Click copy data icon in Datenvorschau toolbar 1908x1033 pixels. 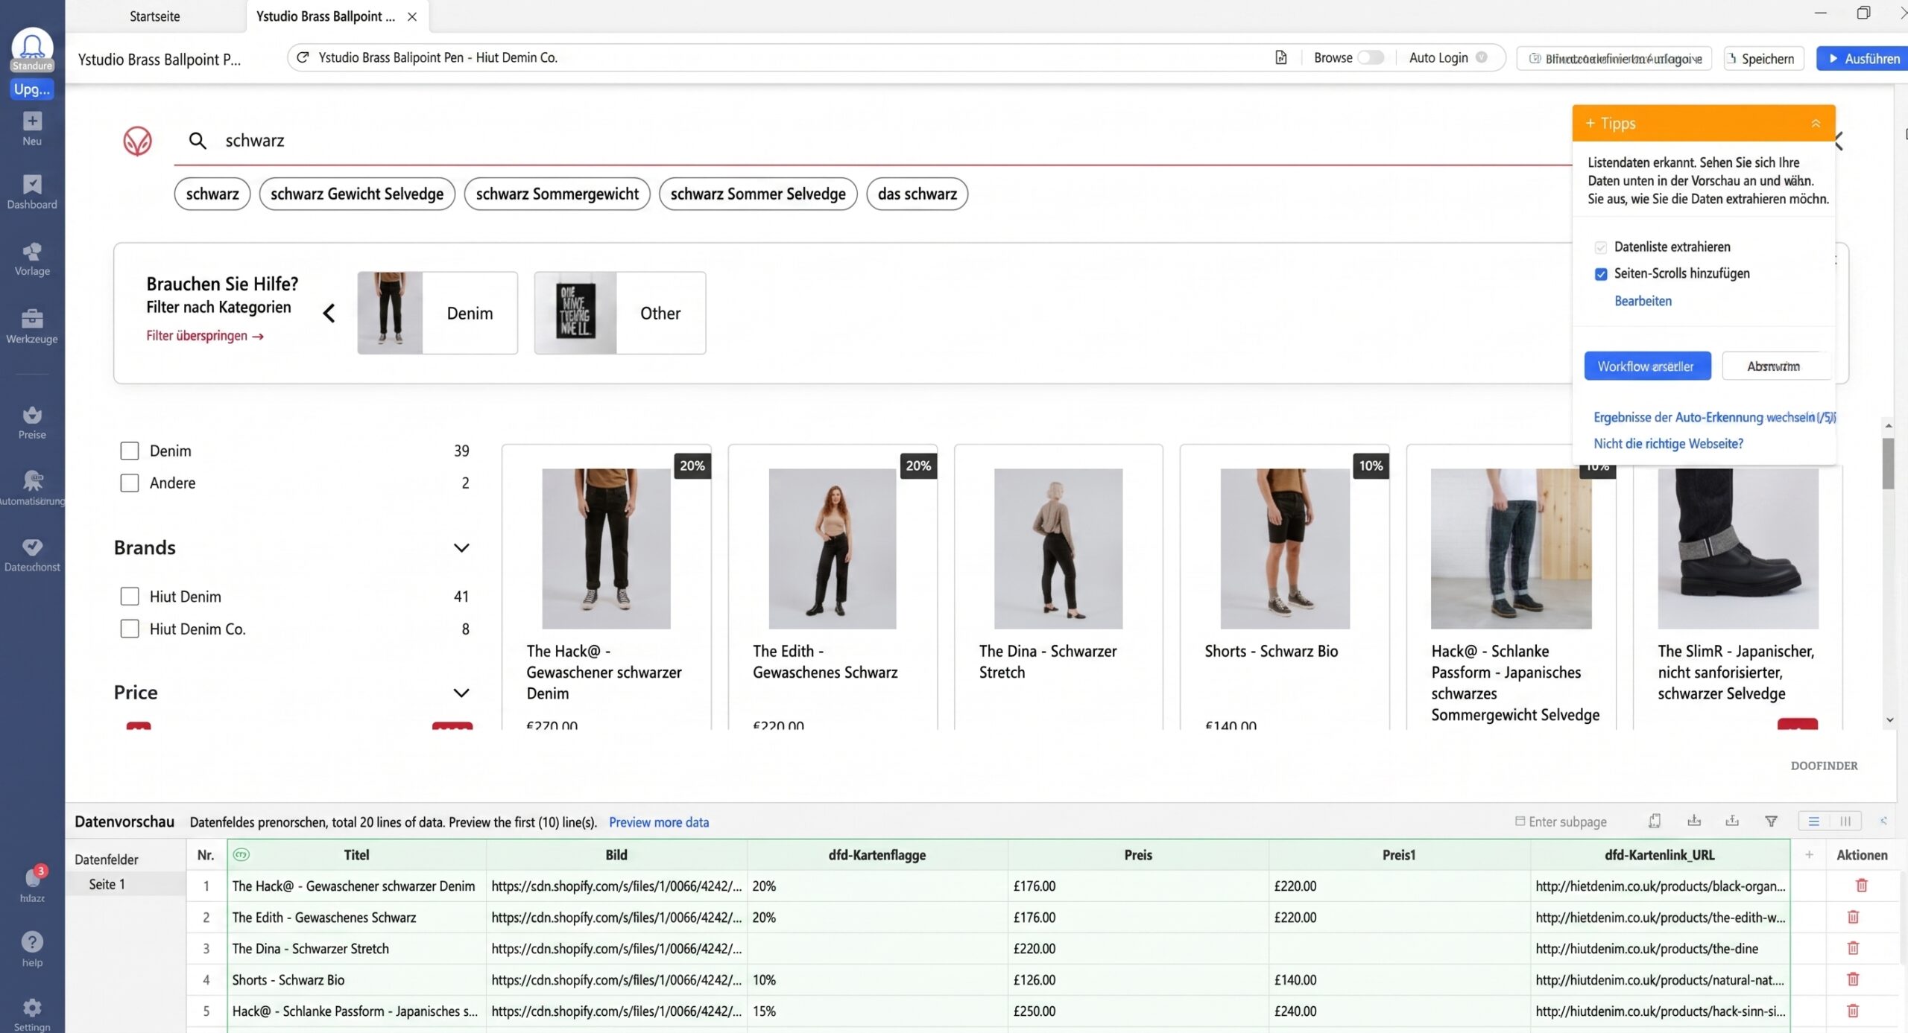pos(1655,821)
